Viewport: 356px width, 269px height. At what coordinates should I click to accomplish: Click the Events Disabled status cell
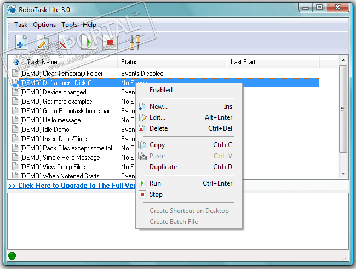pyautogui.click(x=142, y=74)
